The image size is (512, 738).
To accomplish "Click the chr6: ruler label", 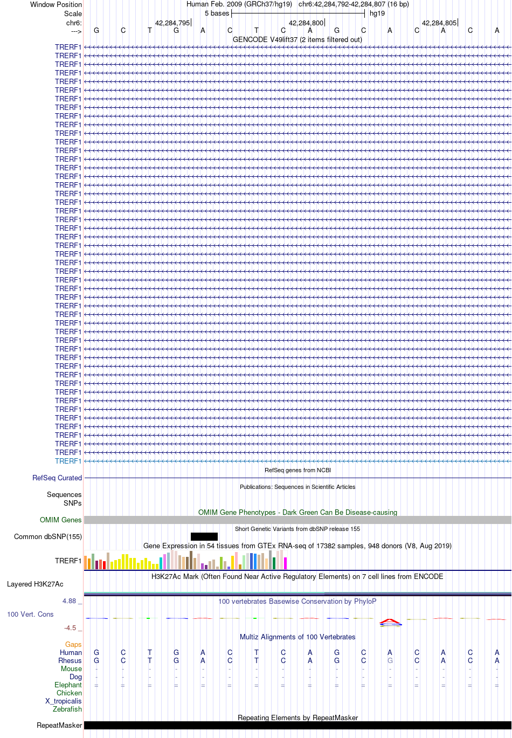I will (74, 23).
